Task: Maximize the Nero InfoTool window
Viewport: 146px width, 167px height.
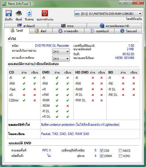Action: [x=129, y=2]
